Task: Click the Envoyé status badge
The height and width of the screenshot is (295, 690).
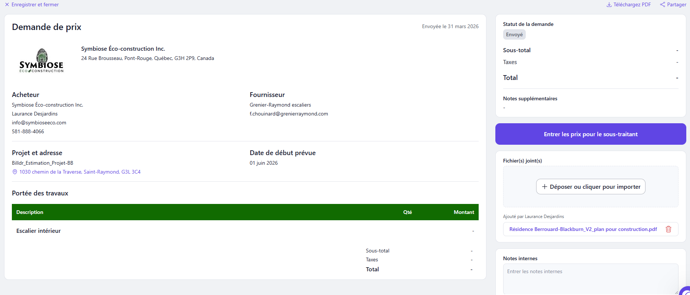Action: [x=514, y=34]
